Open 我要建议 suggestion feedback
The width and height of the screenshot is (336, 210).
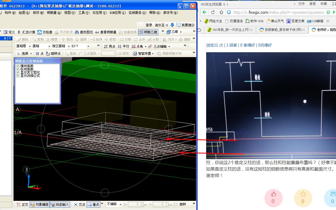[186, 25]
